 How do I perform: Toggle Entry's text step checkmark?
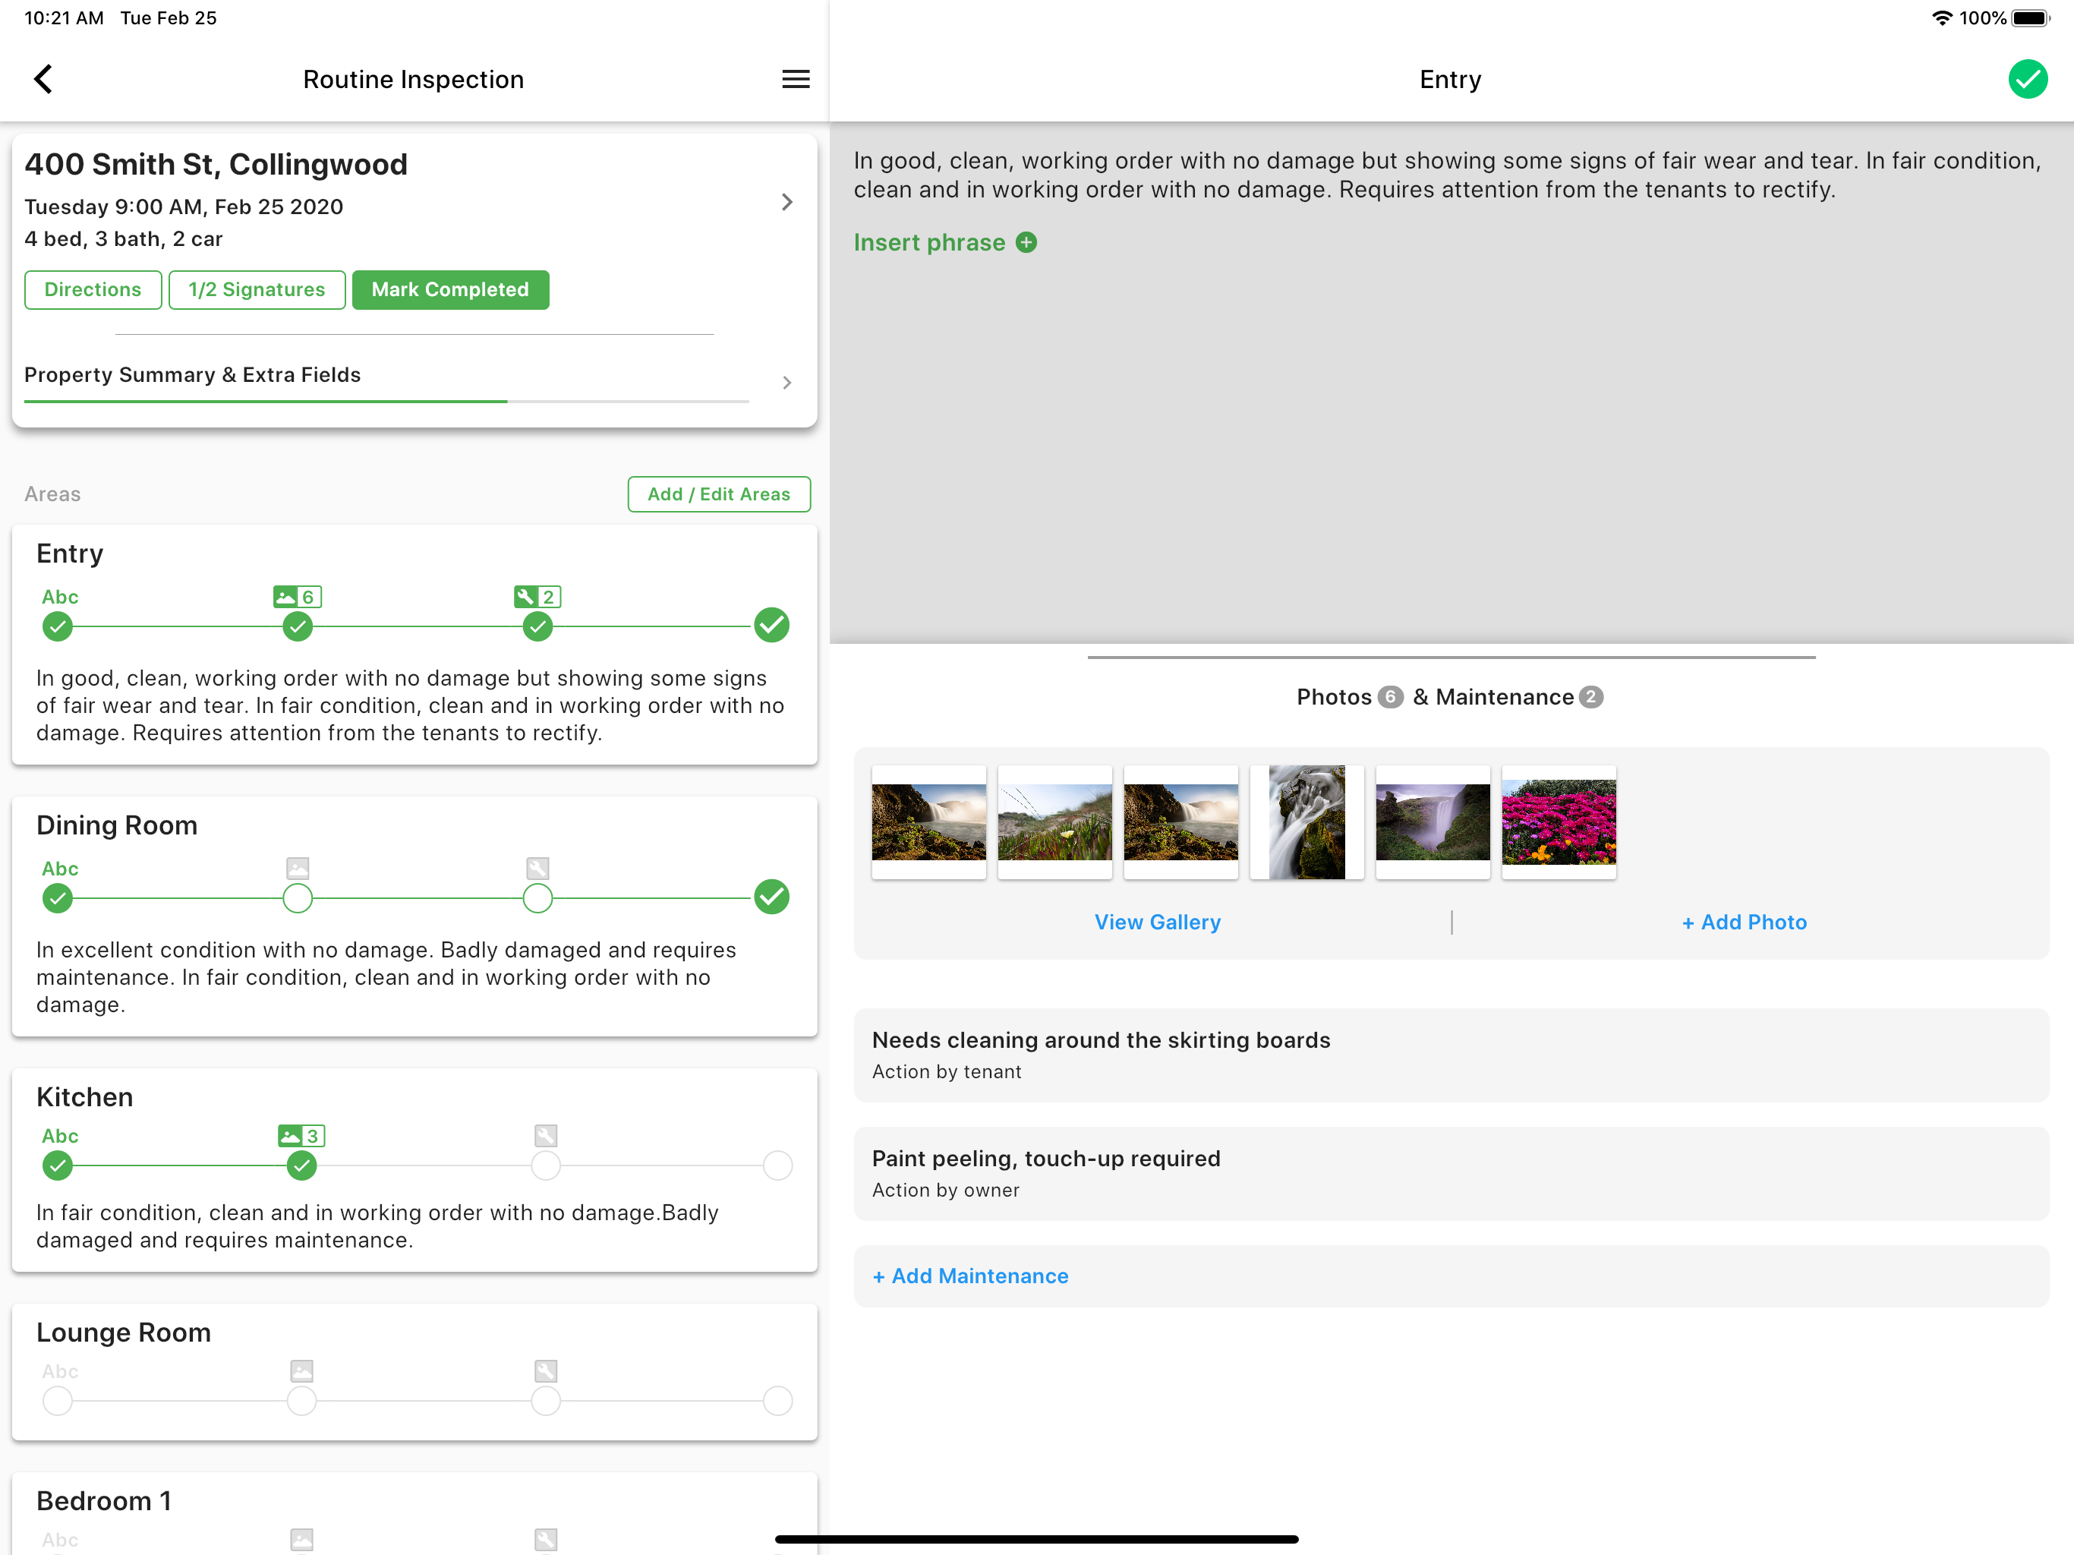[x=57, y=626]
